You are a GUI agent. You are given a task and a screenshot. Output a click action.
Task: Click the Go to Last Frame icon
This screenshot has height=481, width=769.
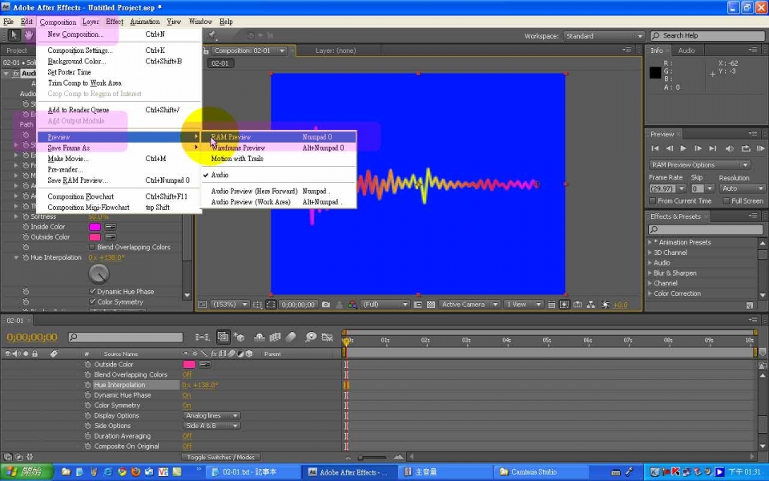tap(713, 148)
